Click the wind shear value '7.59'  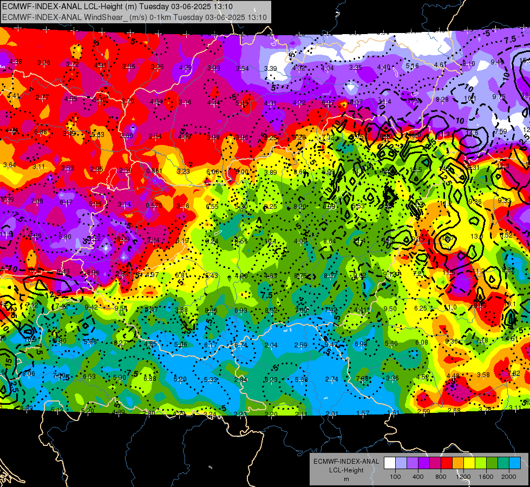point(501,131)
